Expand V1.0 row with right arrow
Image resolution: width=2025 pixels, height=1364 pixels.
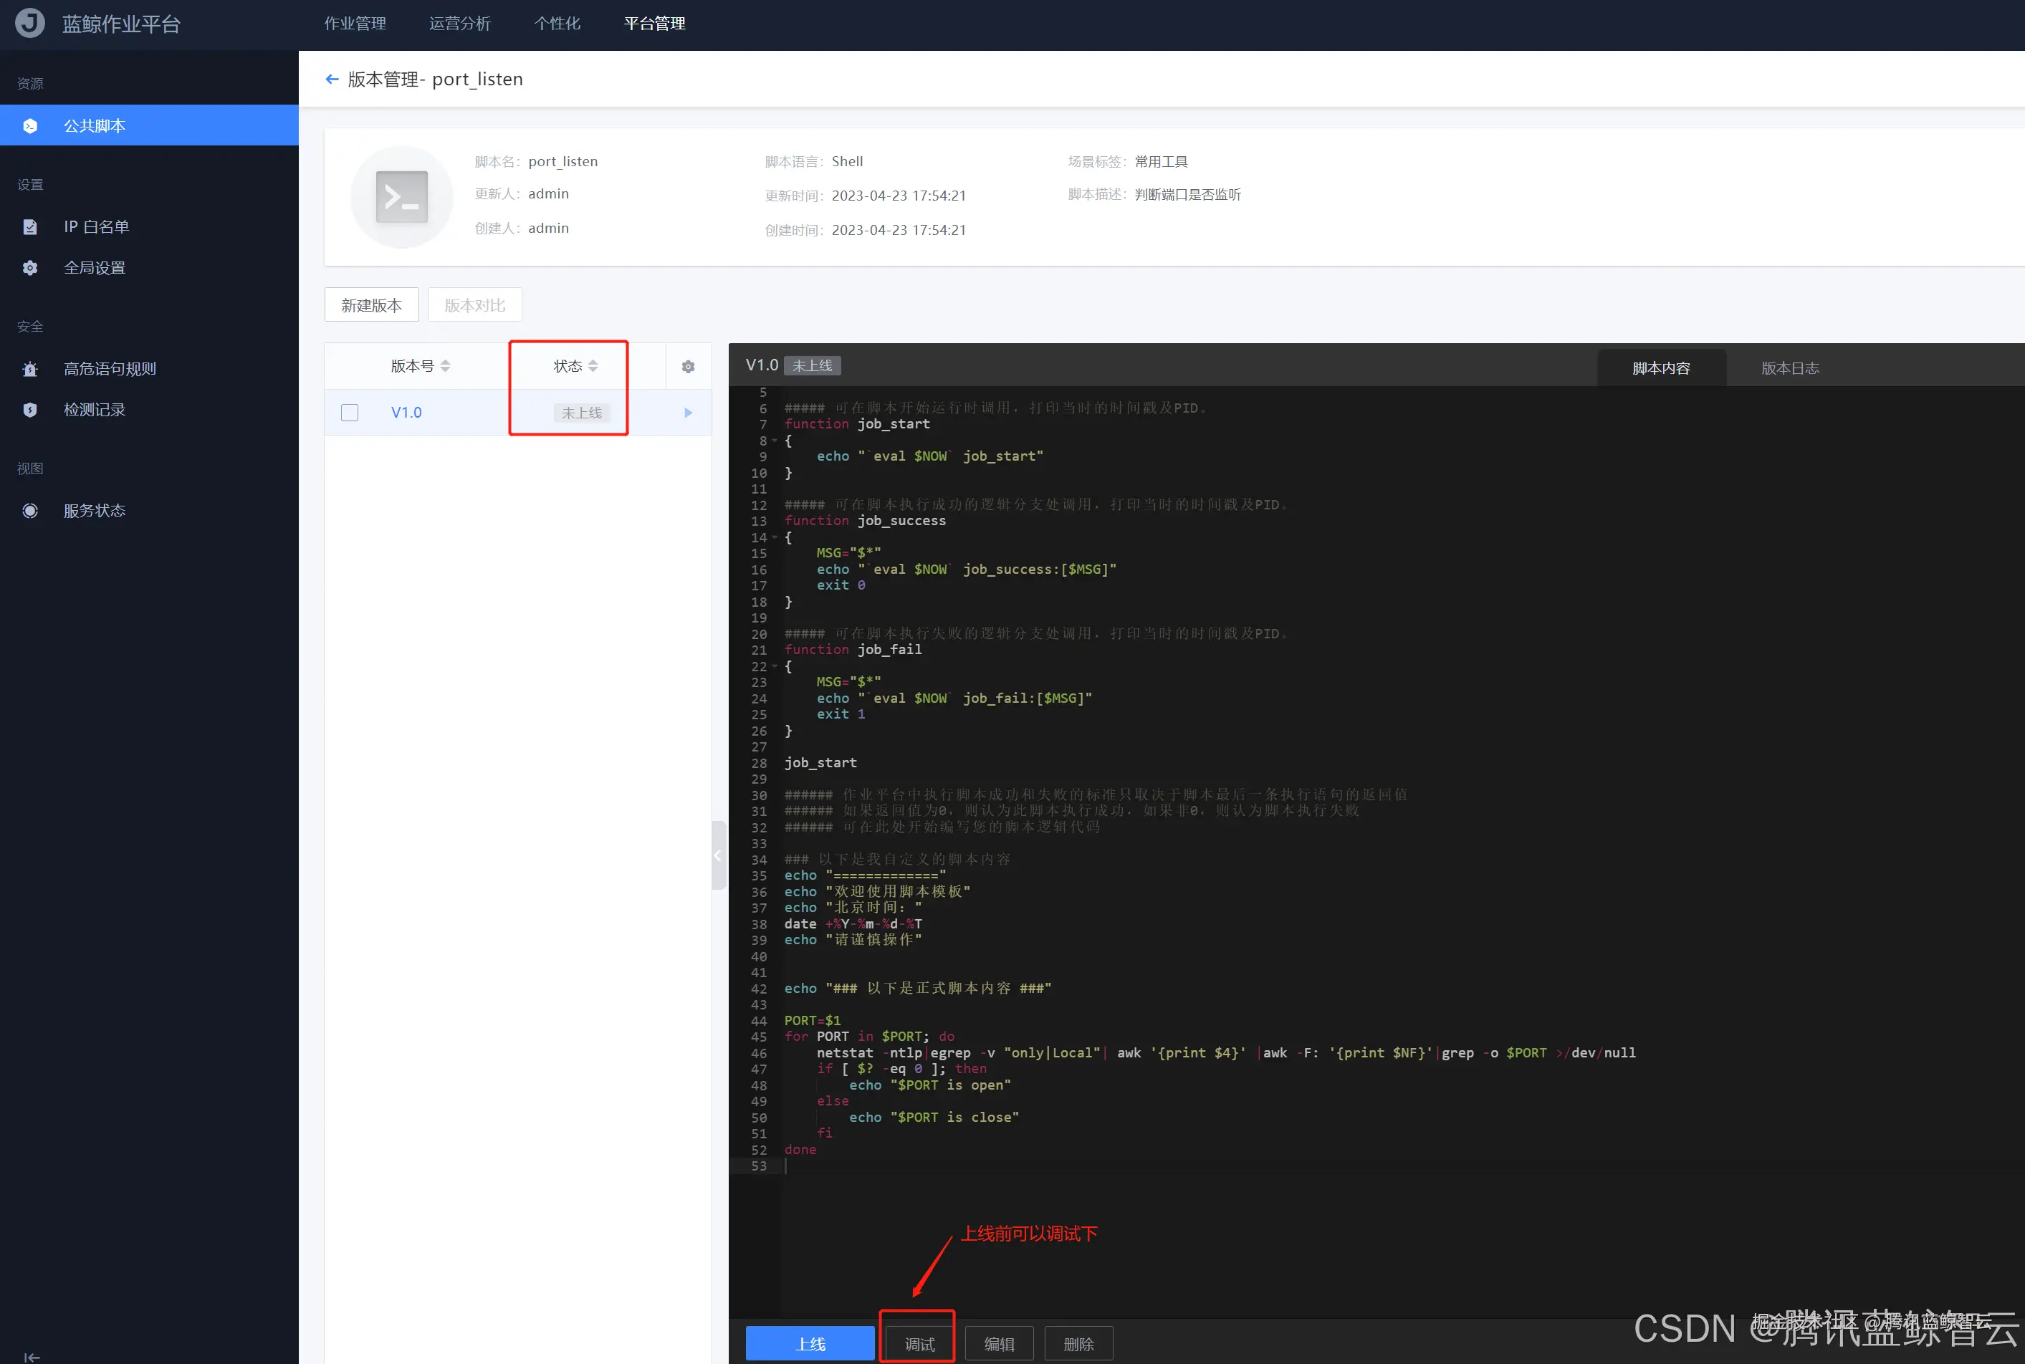pos(688,413)
